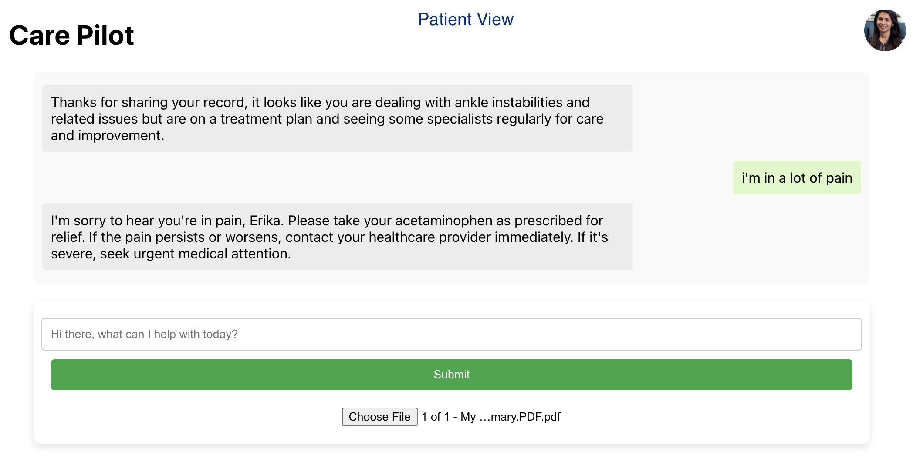
Task: Select the 'i'm in a lot of pain' message
Action: [796, 178]
